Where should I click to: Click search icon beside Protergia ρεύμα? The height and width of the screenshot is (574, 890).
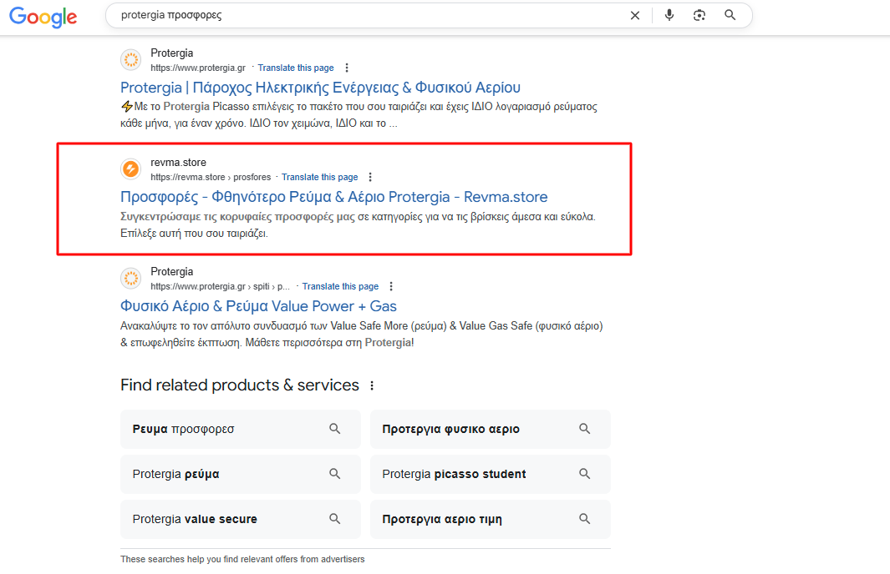[x=335, y=474]
